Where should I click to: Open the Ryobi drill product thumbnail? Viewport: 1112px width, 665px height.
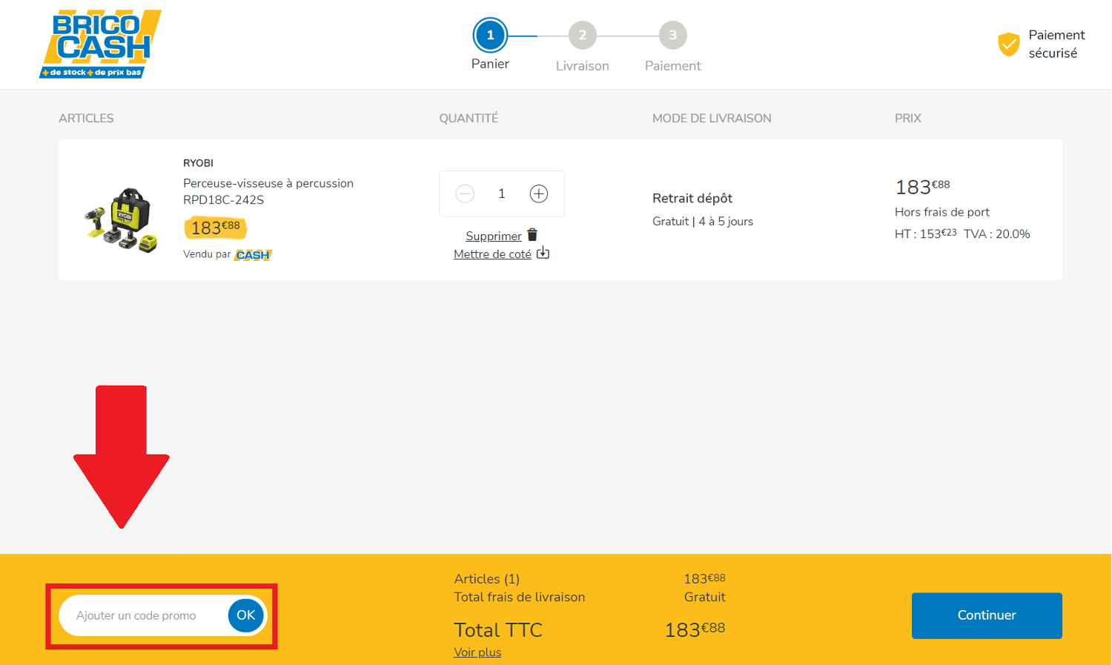click(121, 219)
